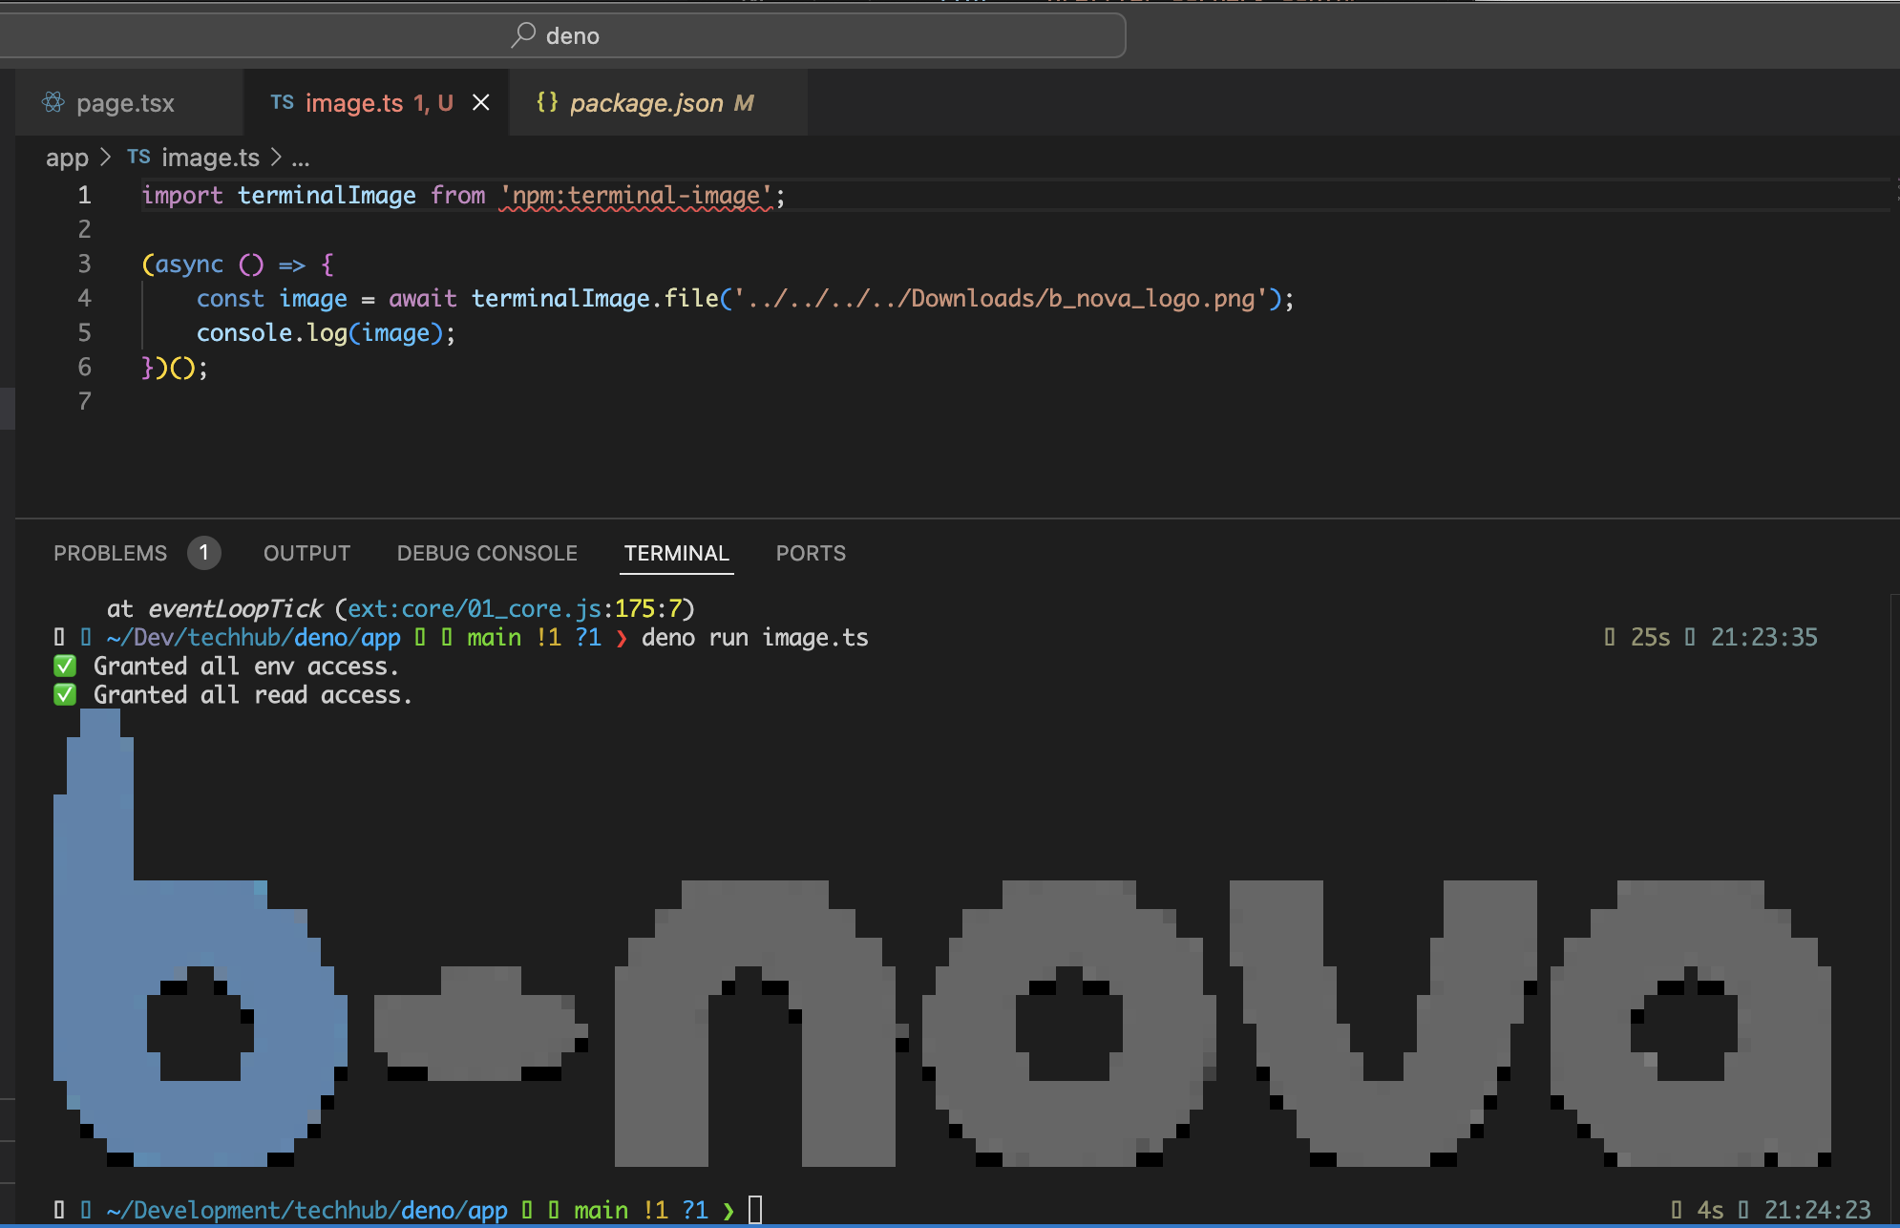
Task: Click the TS icon on image.ts tab
Action: point(282,102)
